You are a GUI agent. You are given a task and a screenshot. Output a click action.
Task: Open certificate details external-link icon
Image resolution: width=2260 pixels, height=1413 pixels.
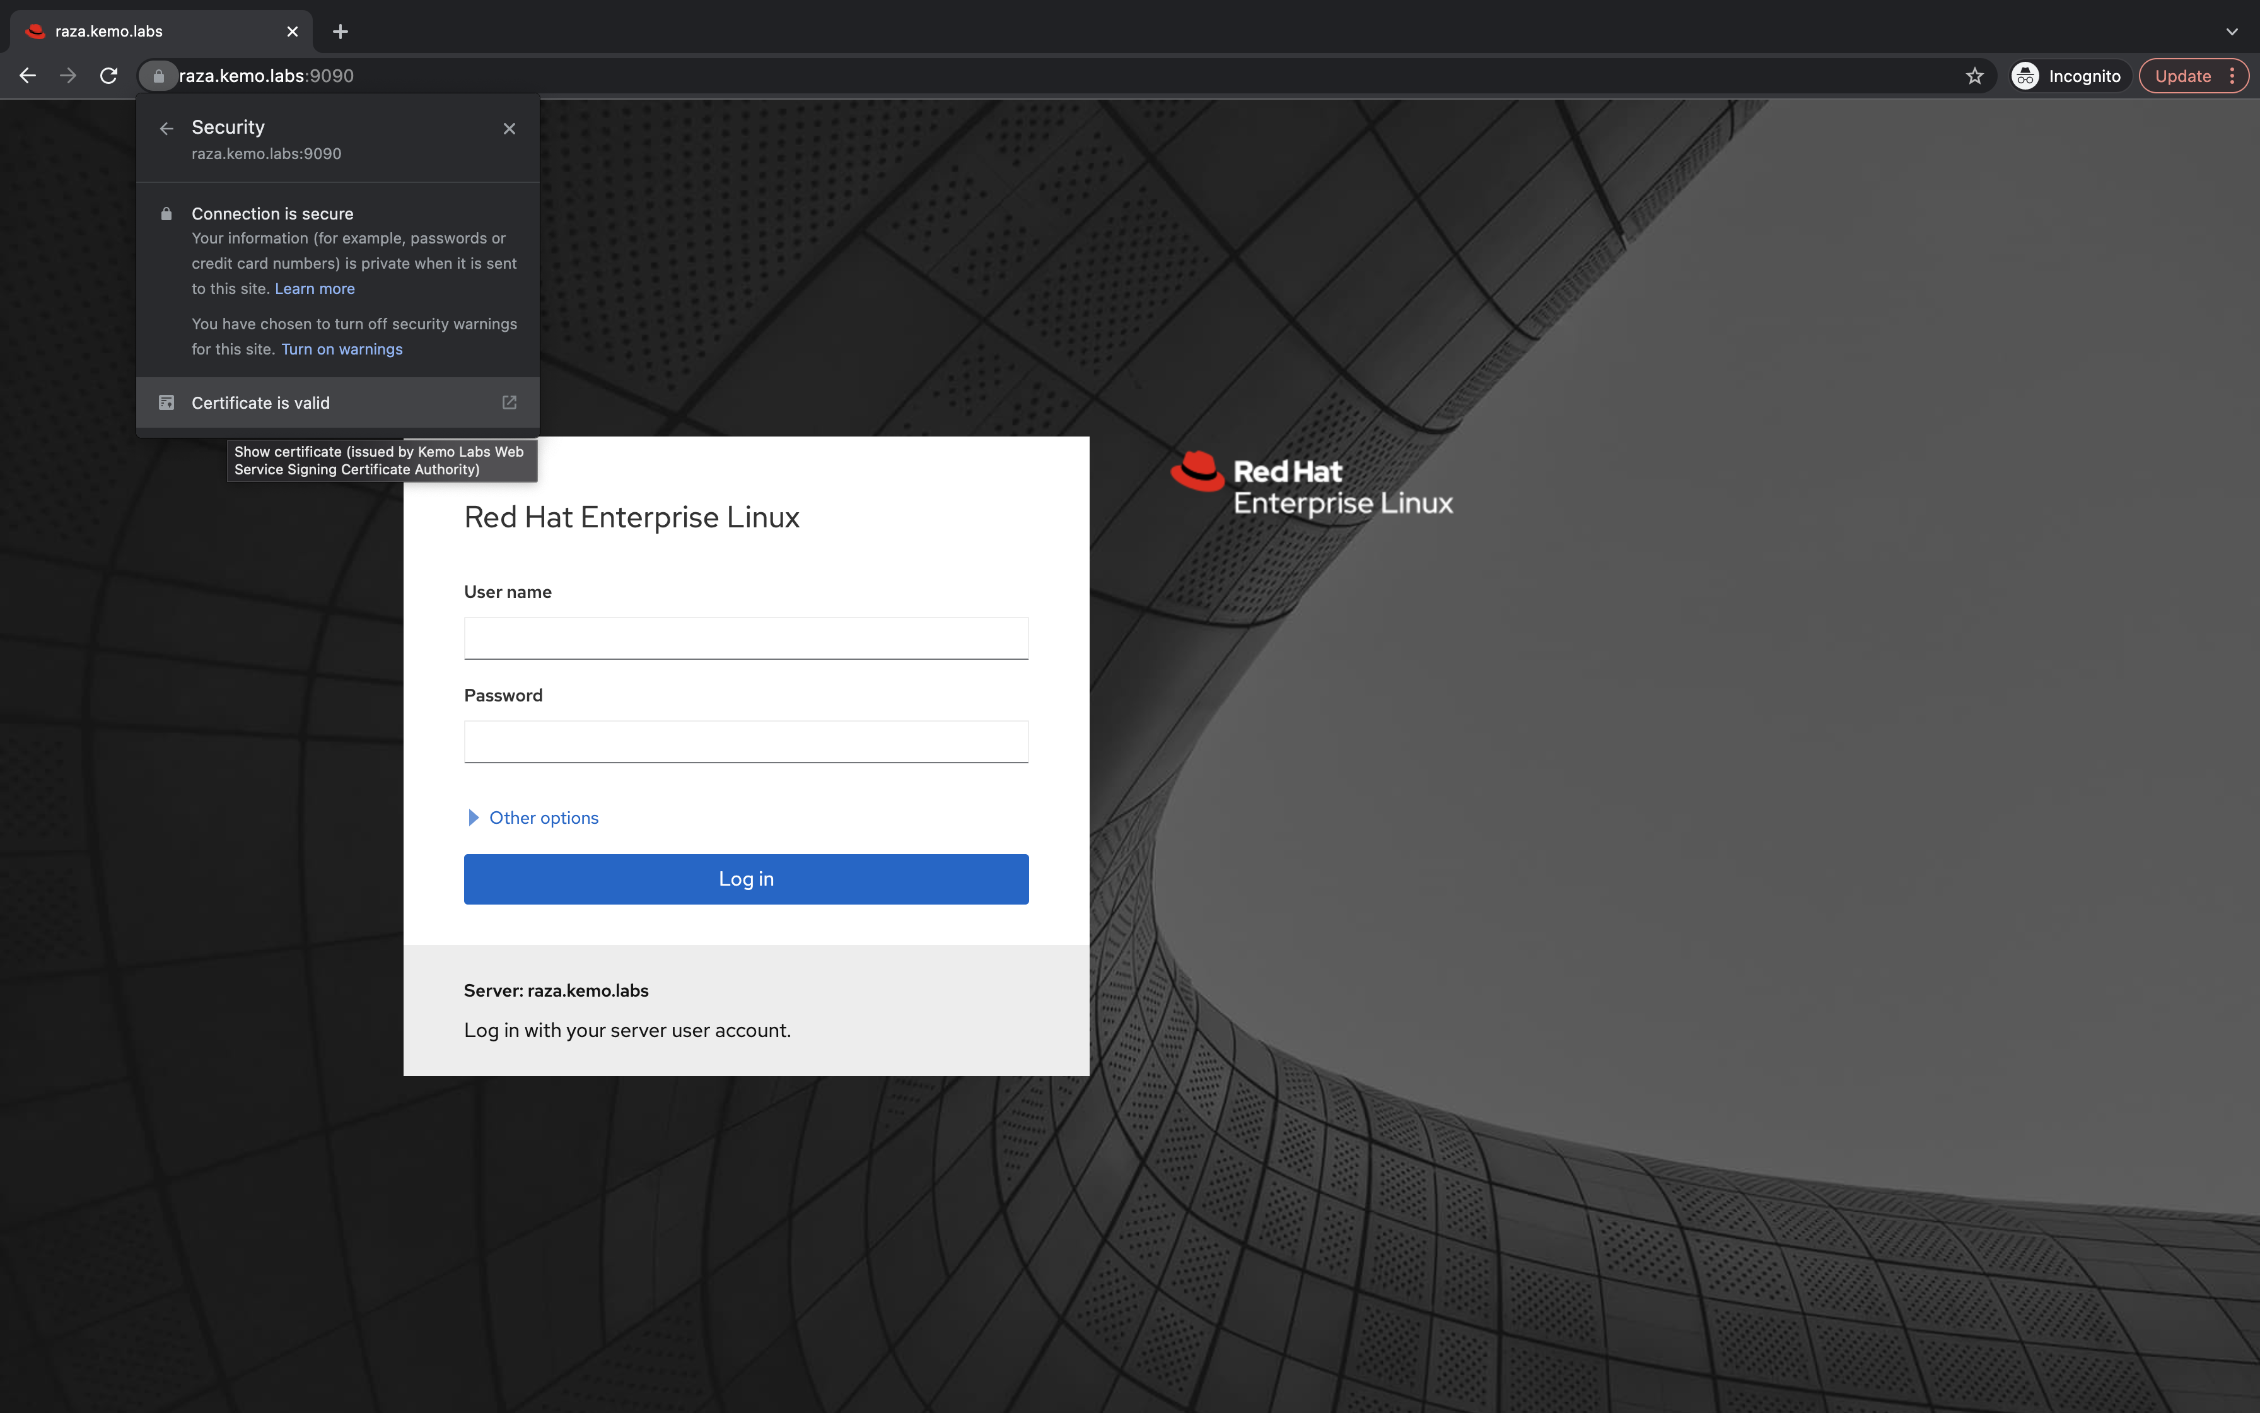(x=509, y=403)
